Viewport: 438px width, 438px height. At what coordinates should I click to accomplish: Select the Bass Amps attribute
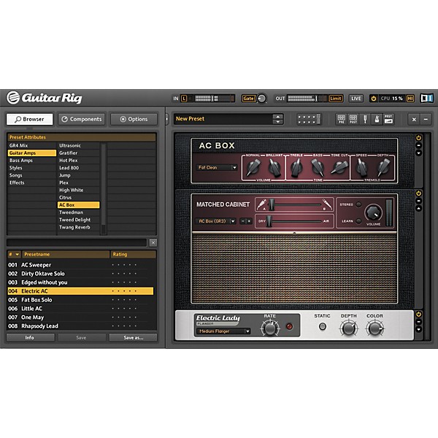pyautogui.click(x=32, y=161)
